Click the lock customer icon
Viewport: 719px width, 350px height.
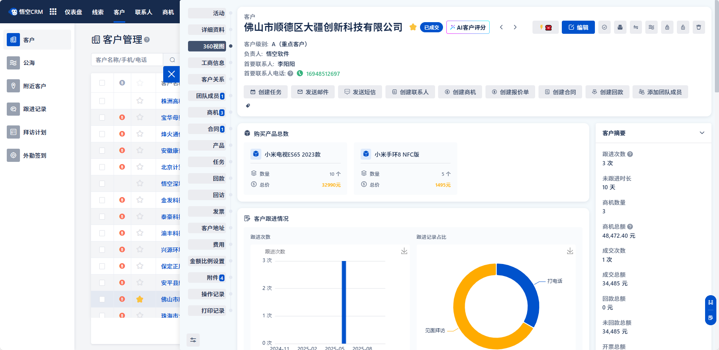(x=667, y=27)
